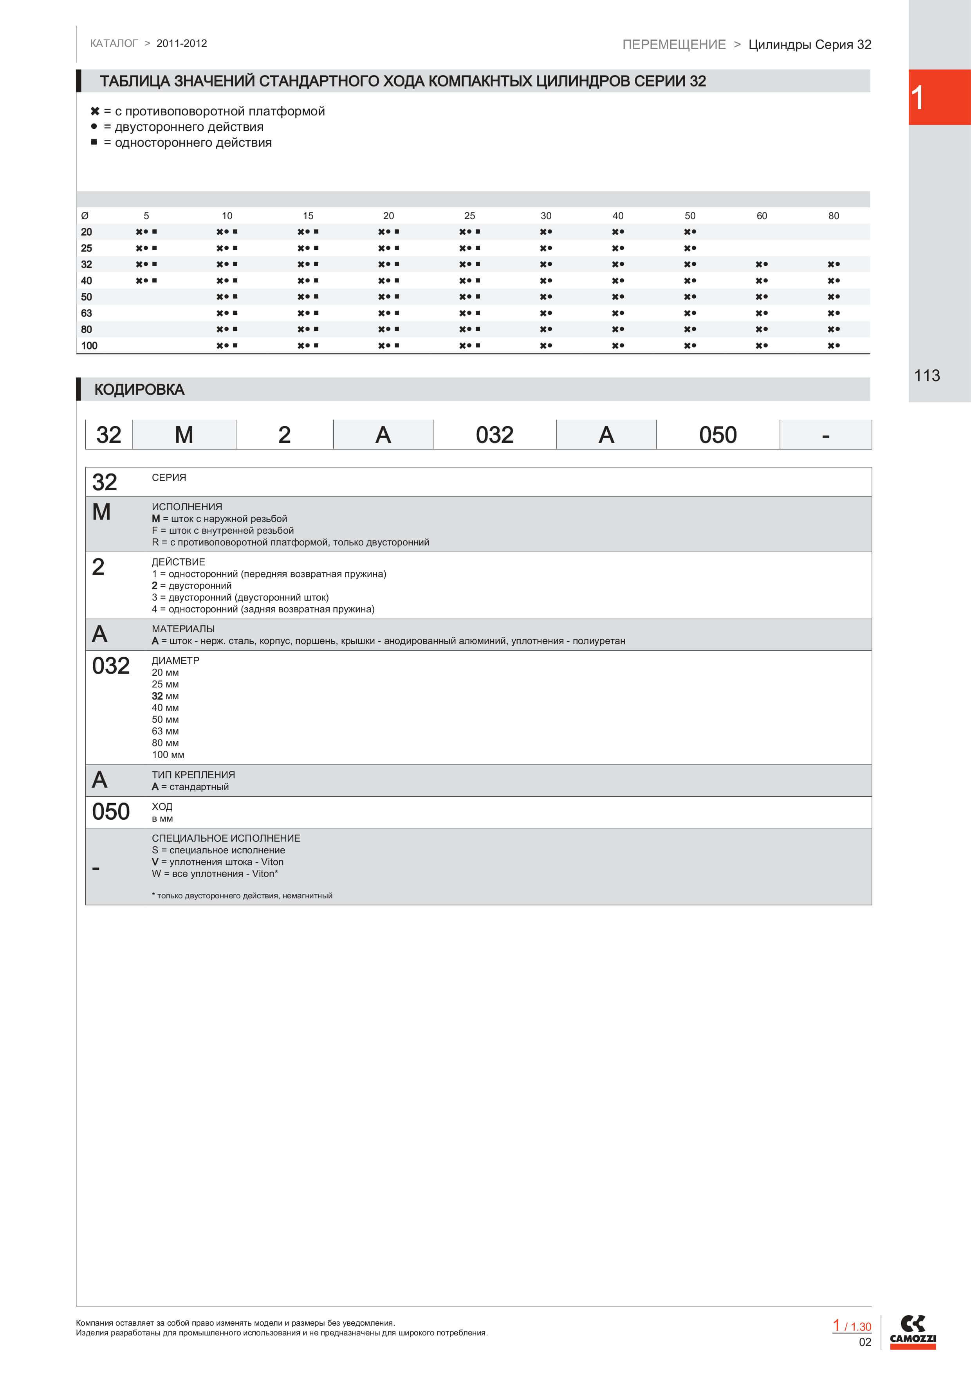Click the square legend symbol for single acting

94,142
